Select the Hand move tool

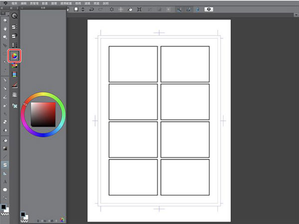[x=5, y=29]
